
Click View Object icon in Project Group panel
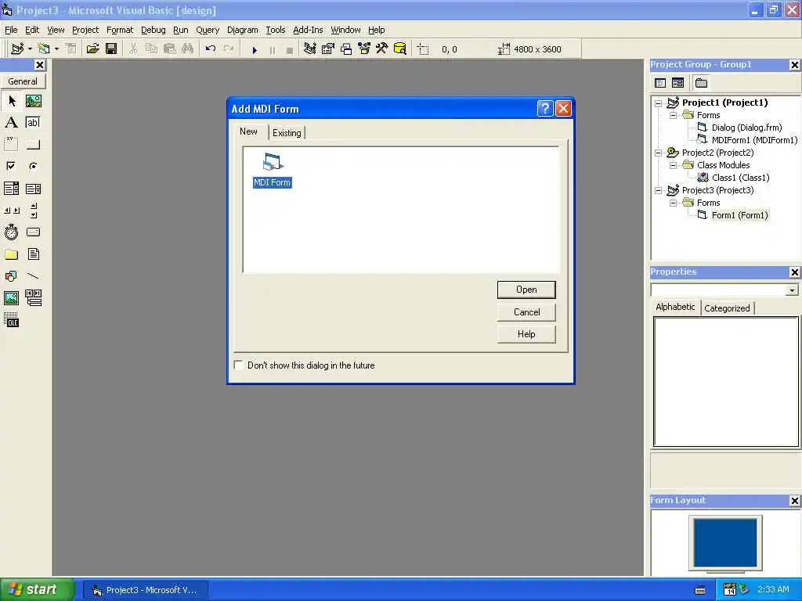click(x=677, y=83)
